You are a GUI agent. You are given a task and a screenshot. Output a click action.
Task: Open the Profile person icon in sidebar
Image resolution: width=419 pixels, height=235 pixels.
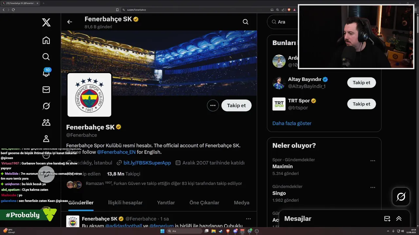[x=46, y=139]
